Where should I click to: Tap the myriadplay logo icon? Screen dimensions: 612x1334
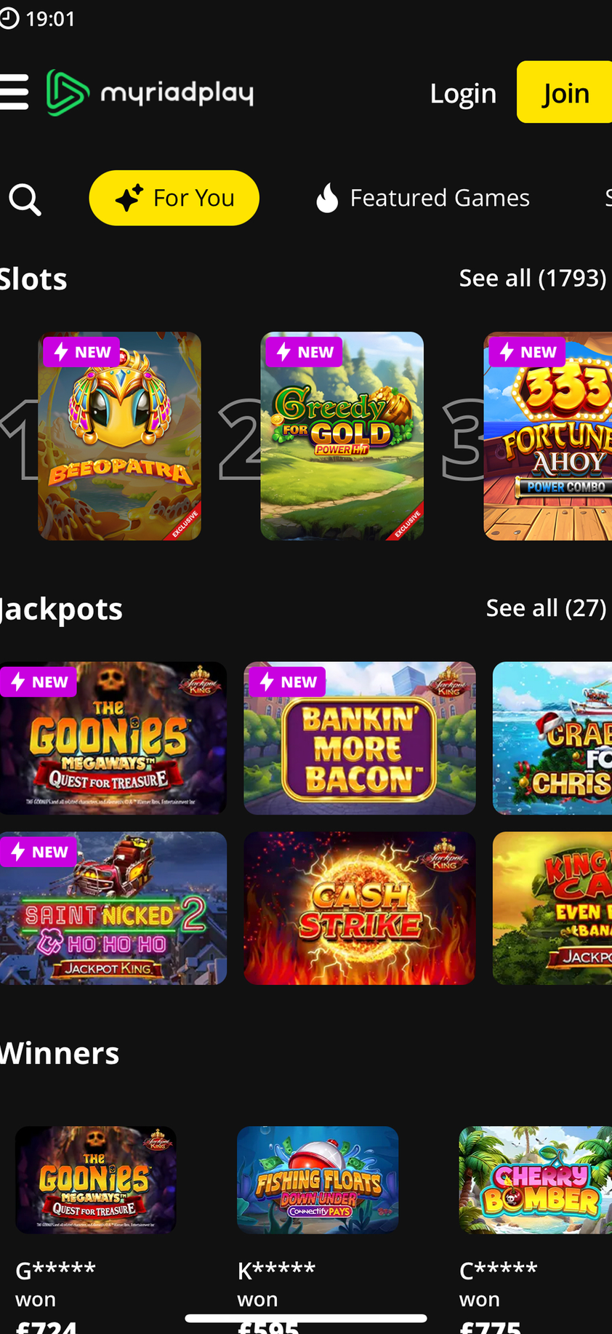pyautogui.click(x=68, y=92)
